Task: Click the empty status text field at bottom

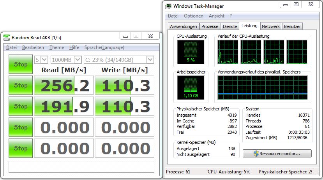Action: (x=81, y=167)
